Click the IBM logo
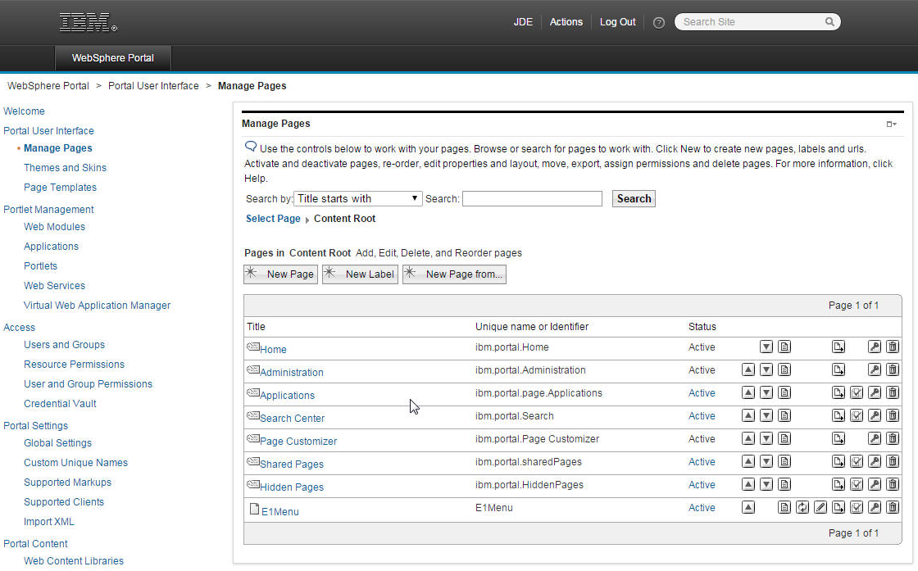Screen dimensions: 918x571 [88, 22]
